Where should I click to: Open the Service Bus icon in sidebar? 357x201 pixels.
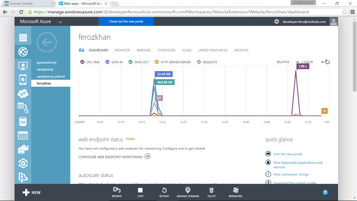(x=23, y=177)
